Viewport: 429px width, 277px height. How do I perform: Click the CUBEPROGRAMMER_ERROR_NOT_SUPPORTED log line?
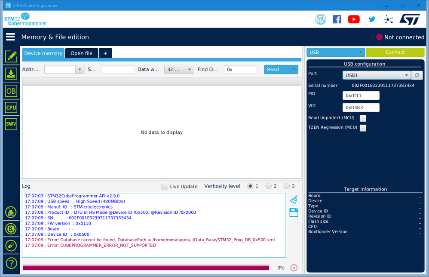click(91, 245)
